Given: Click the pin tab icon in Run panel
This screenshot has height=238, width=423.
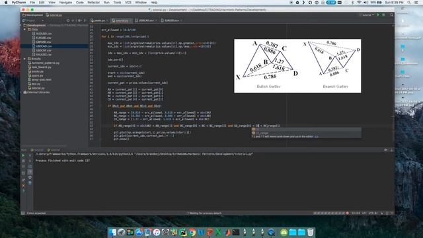Looking at the screenshot, I should (23, 180).
